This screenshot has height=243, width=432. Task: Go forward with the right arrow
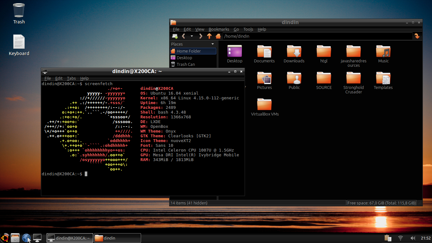tap(201, 36)
